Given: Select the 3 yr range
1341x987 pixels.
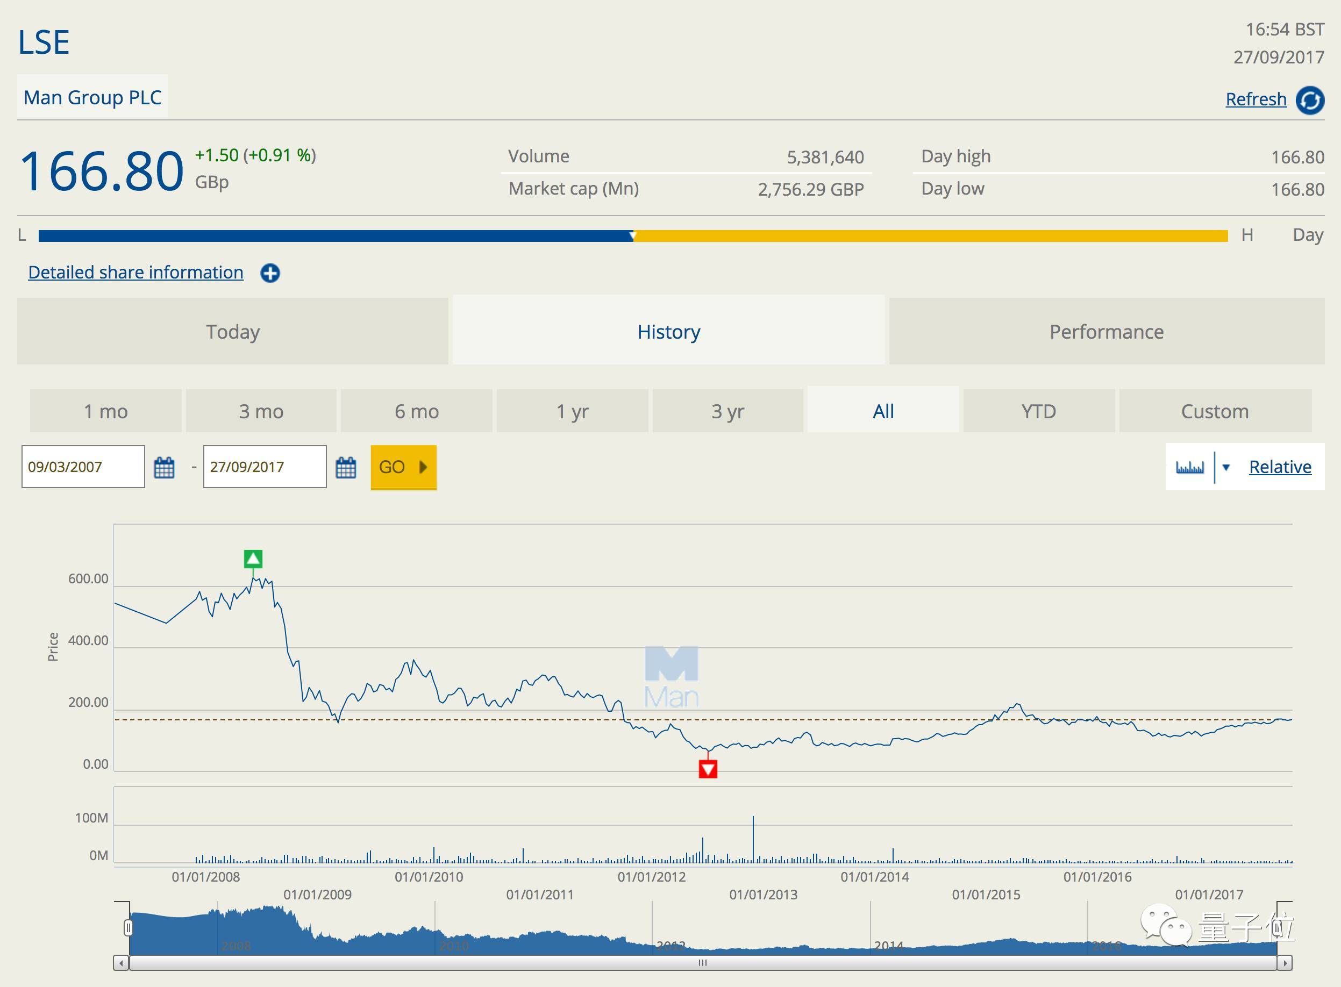Looking at the screenshot, I should pos(728,411).
